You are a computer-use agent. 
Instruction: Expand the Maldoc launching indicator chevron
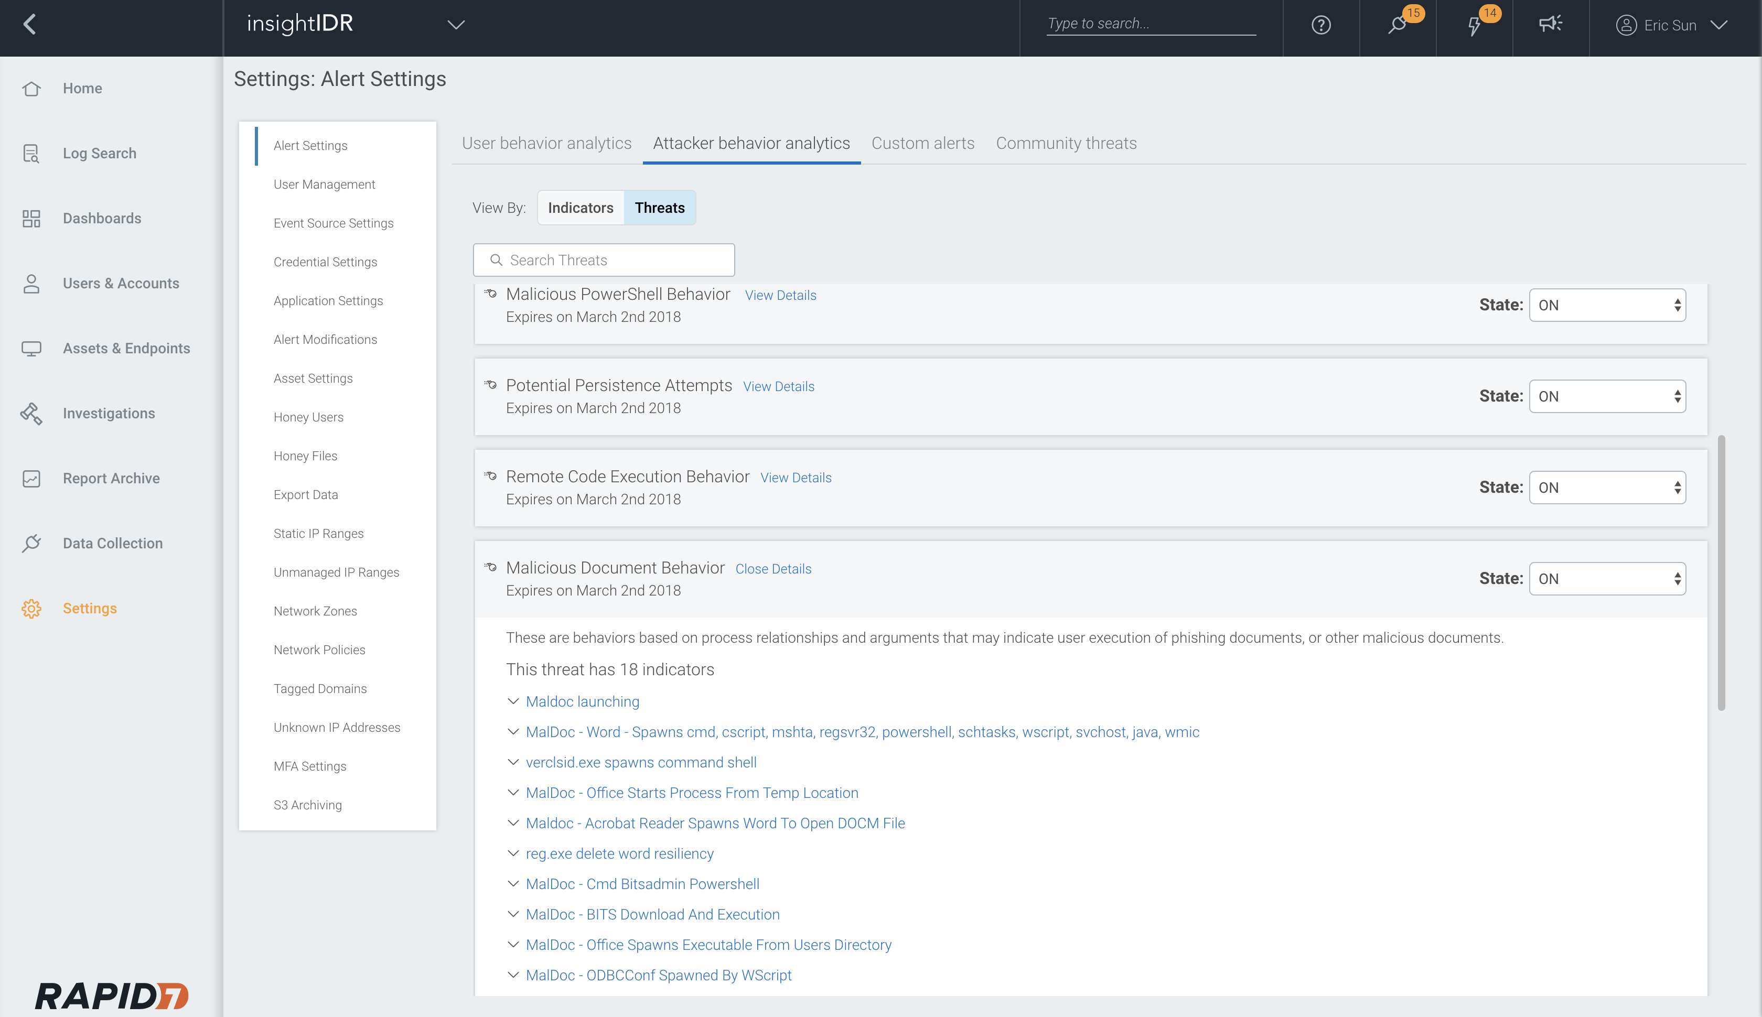point(513,701)
